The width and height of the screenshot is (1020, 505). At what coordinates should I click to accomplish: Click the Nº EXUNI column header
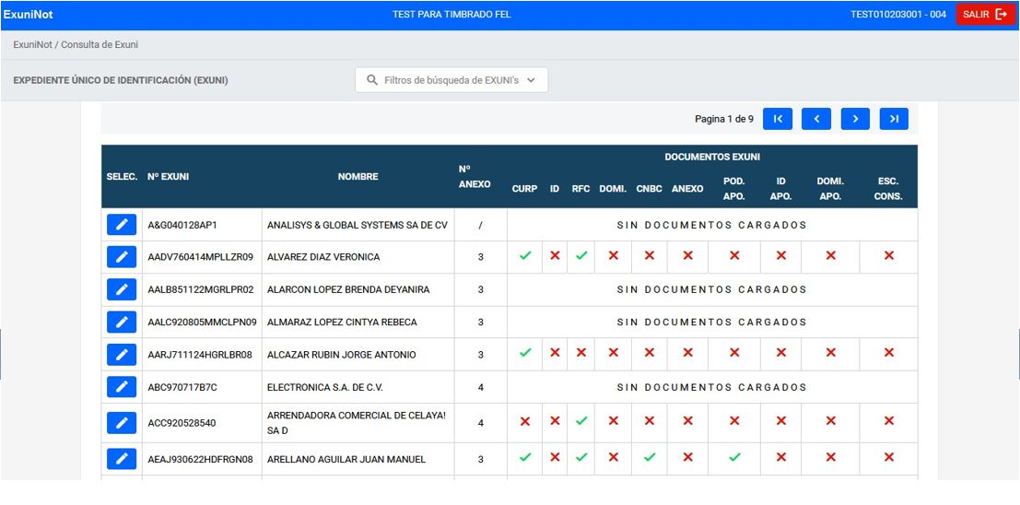[x=169, y=176]
